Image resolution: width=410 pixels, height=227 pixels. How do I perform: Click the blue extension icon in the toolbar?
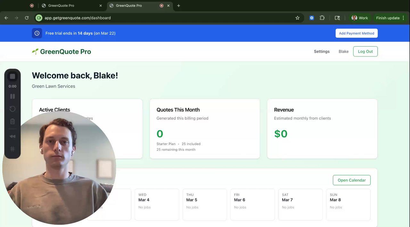[312, 18]
